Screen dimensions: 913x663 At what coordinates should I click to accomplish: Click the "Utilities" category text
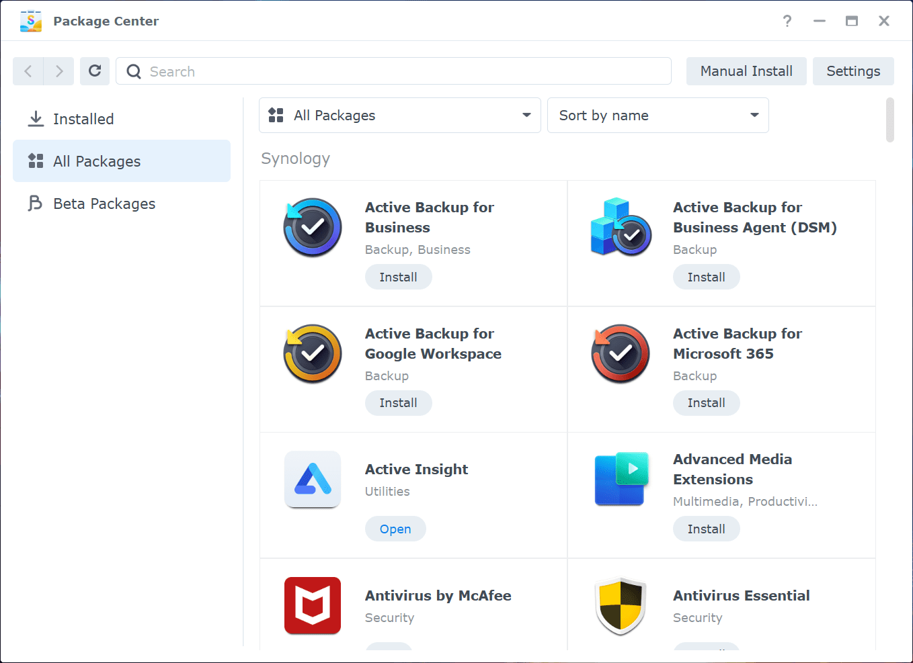click(x=387, y=492)
